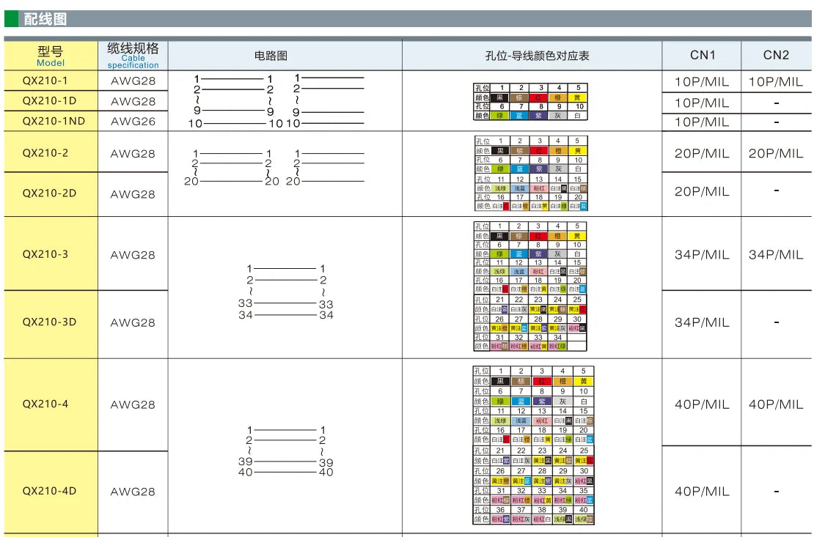814x537 pixels.
Task: Click CN1 value 10P/MIL for QX210-1ND
Action: [702, 122]
